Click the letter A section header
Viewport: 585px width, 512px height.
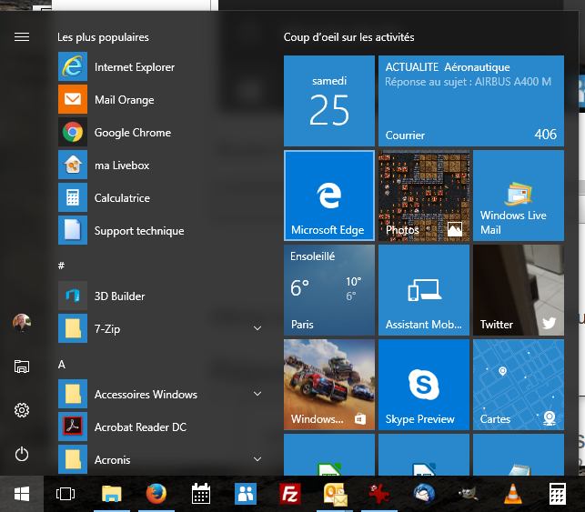(x=62, y=365)
